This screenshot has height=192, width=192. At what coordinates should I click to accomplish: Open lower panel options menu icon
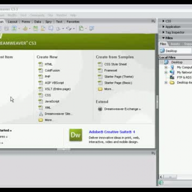[153, 153]
